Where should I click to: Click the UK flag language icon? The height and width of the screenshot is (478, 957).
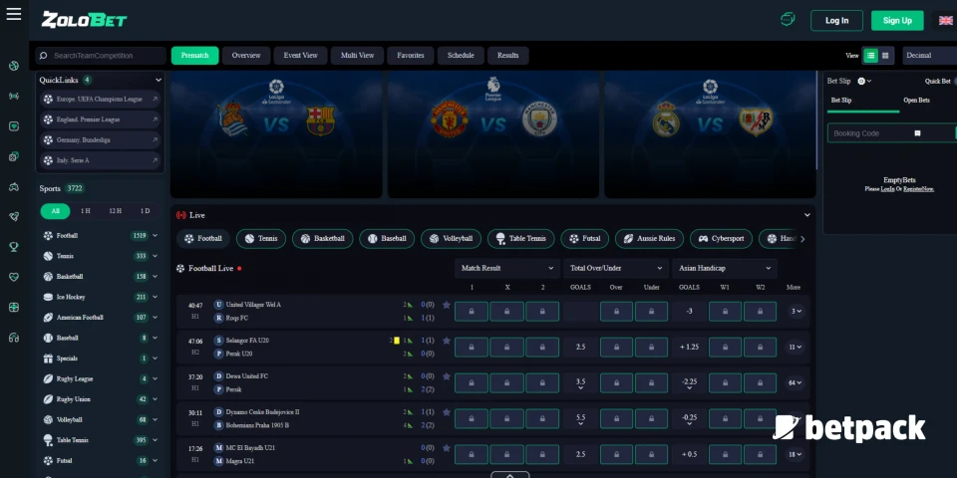point(944,20)
